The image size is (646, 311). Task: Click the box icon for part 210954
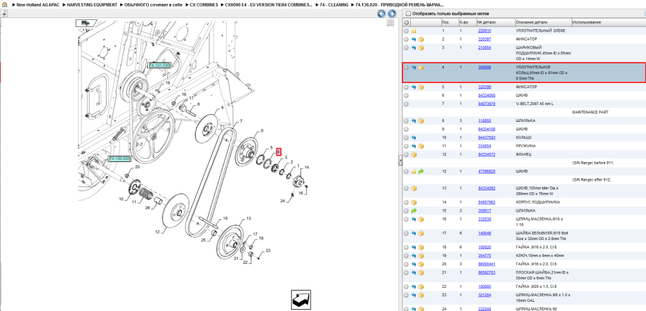tap(421, 48)
